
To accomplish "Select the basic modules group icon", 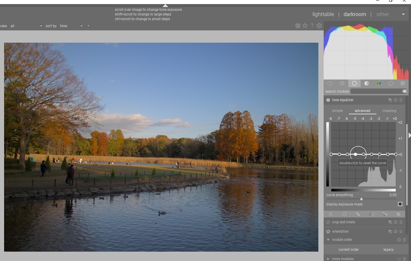I will pyautogui.click(x=354, y=83).
